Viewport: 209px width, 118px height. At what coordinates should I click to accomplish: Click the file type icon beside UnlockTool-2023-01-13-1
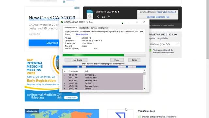point(90,14)
